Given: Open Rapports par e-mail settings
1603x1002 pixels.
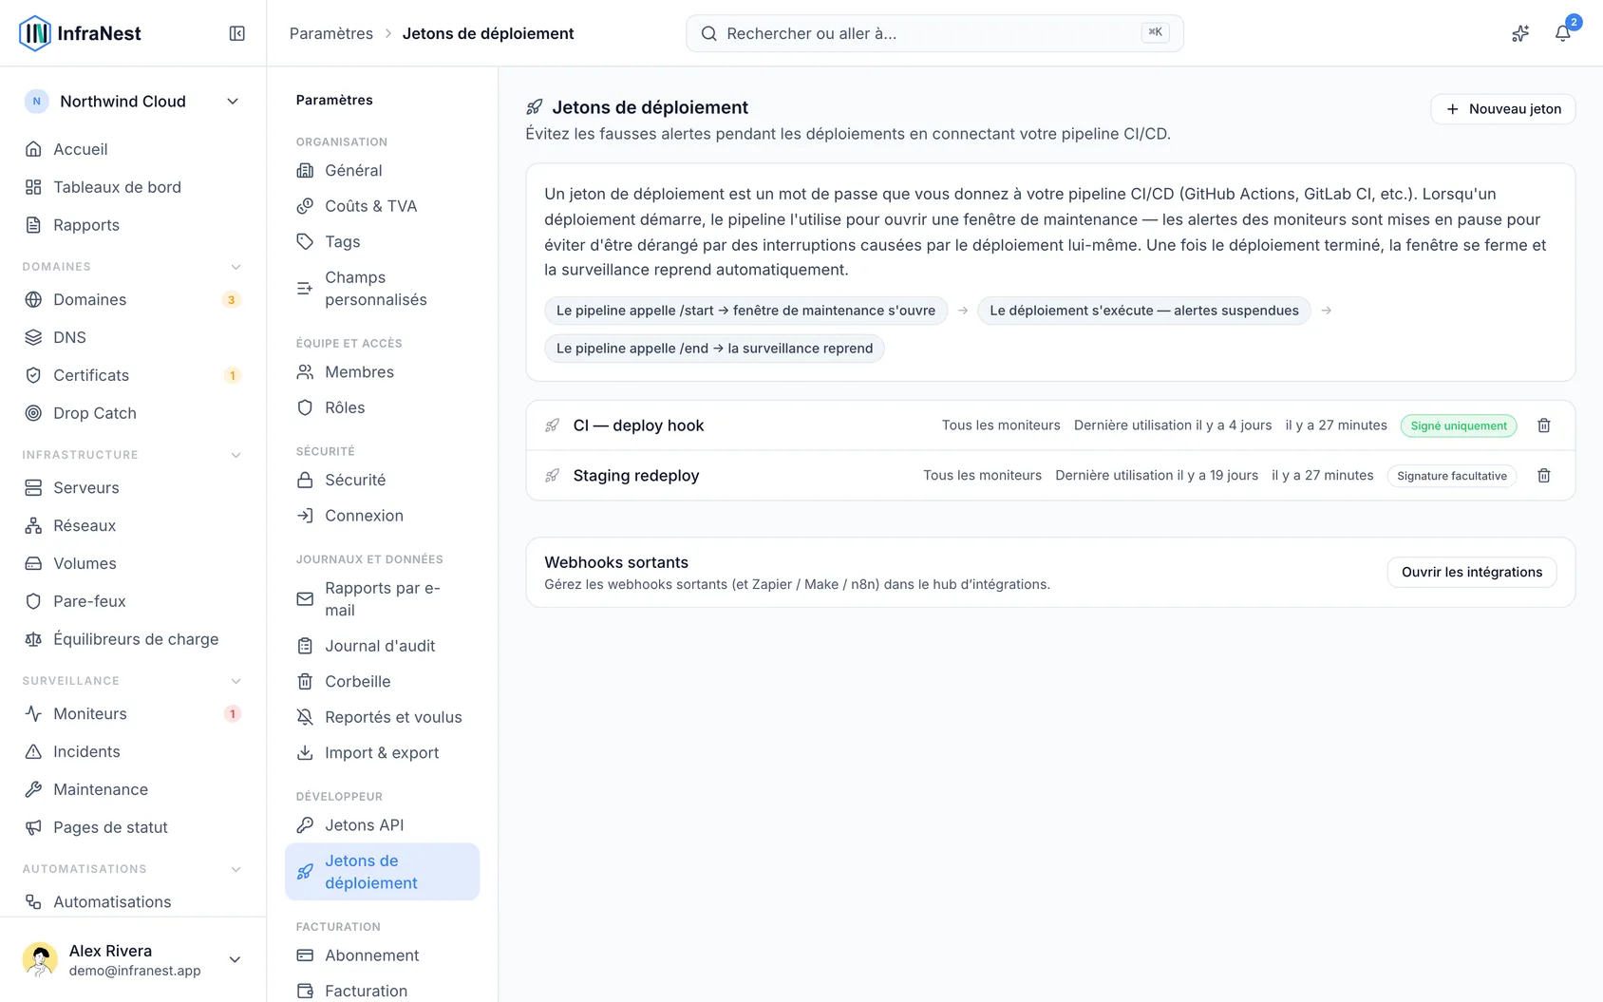Looking at the screenshot, I should pyautogui.click(x=382, y=599).
